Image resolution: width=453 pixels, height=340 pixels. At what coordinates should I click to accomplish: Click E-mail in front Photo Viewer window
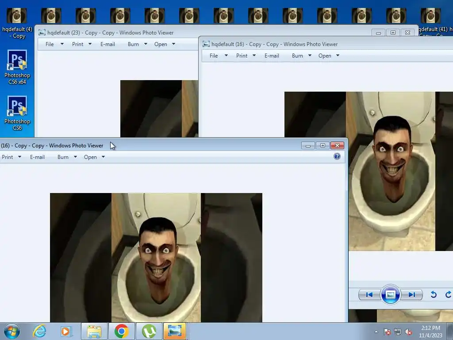pyautogui.click(x=37, y=157)
